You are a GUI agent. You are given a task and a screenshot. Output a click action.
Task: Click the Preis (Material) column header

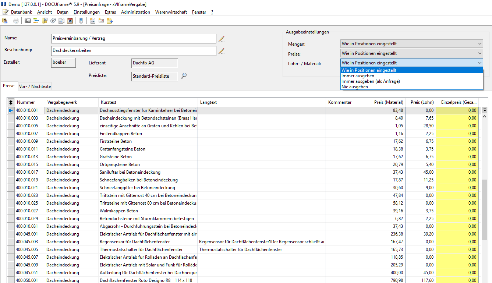pos(388,102)
